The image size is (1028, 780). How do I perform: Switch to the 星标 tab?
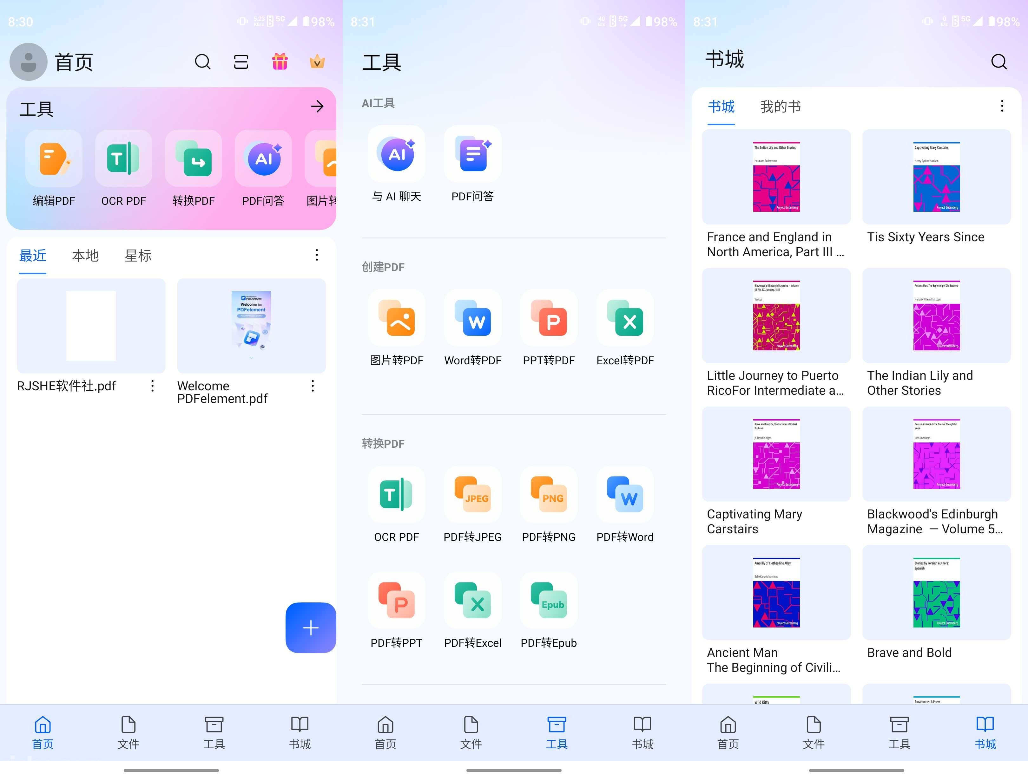point(138,256)
